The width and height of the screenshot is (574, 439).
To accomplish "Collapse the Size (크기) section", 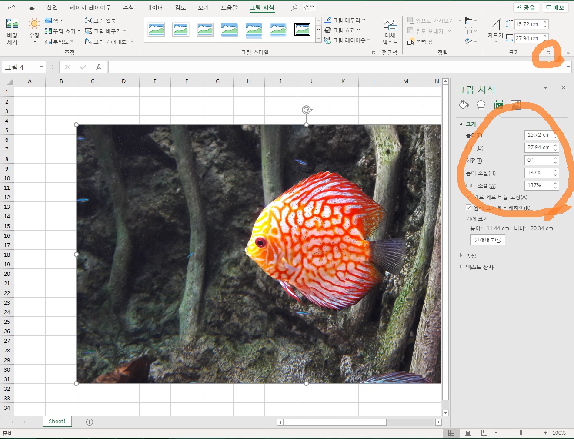I will point(461,124).
